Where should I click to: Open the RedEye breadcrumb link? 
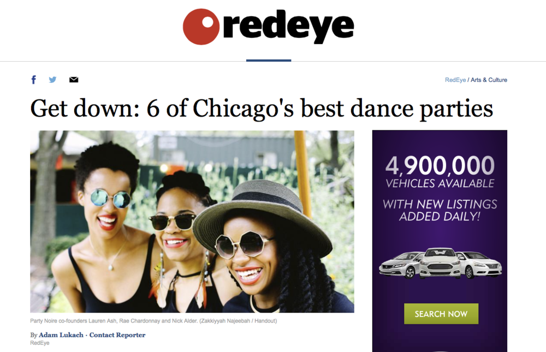(x=455, y=80)
